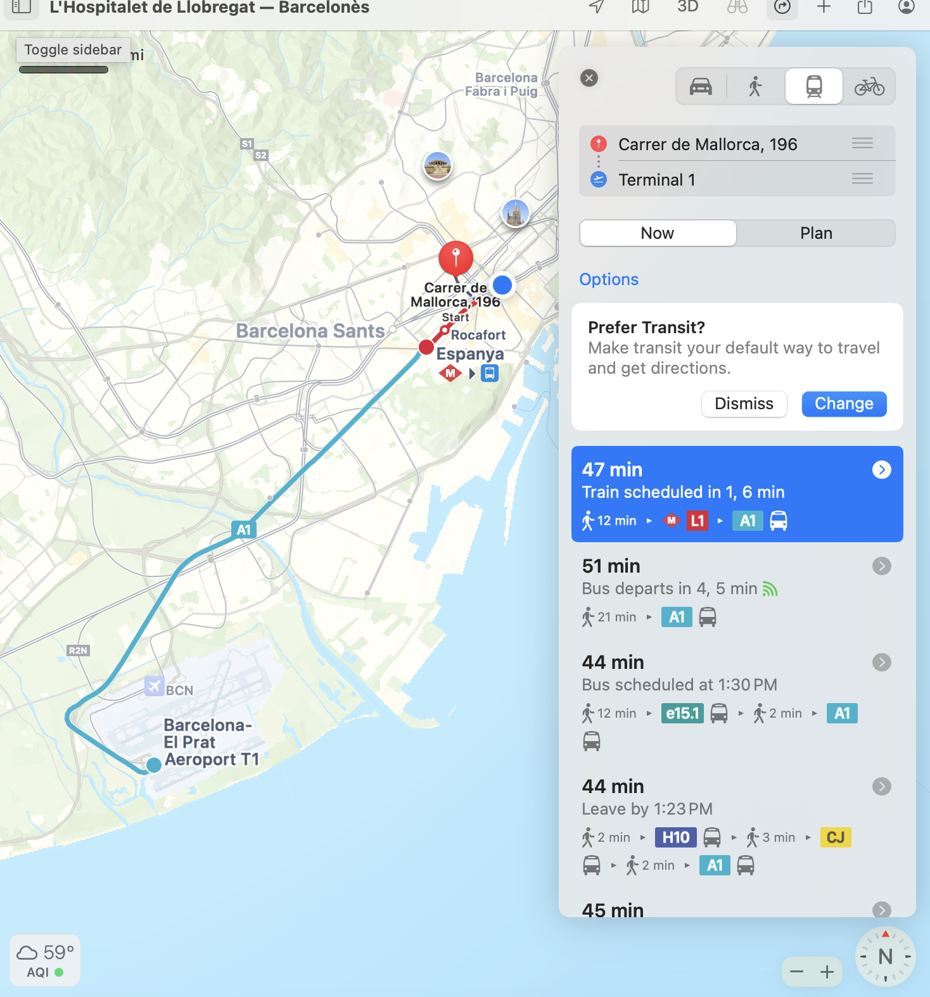
Task: Zoom in the map with plus button
Action: 827,972
